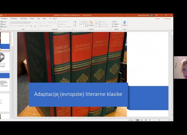Open the Shape Fill dropdown
187x135 pixels.
coord(103,22)
